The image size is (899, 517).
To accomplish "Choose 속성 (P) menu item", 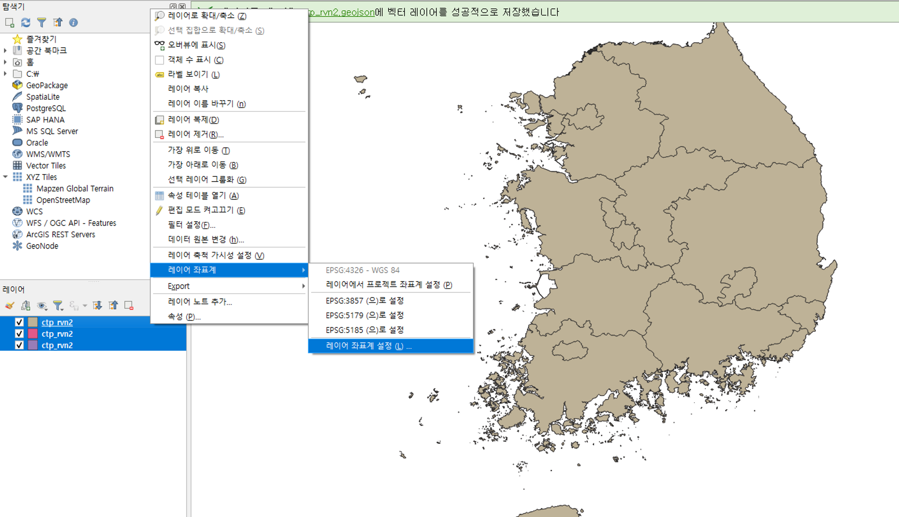I will pyautogui.click(x=229, y=316).
